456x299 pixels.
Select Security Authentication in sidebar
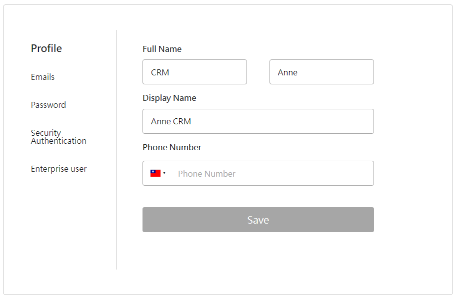[x=58, y=137]
